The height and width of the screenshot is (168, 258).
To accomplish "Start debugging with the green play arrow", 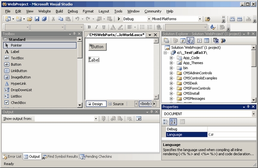I will coord(119,19).
